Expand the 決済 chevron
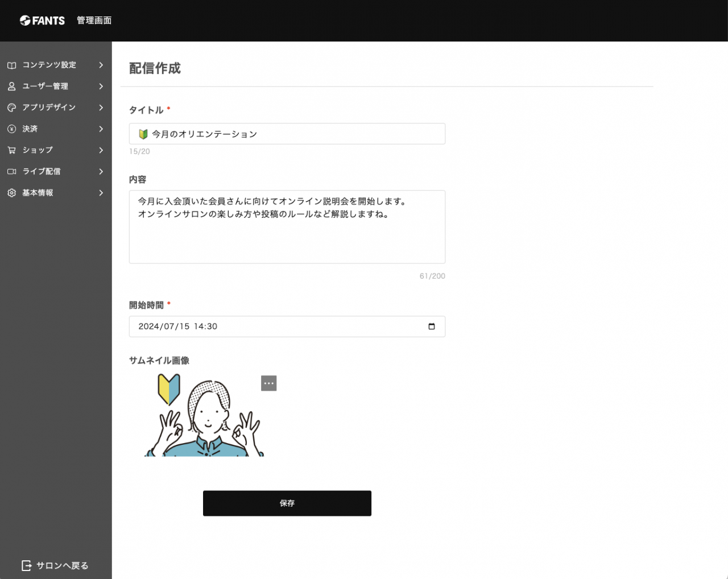728x579 pixels. (x=101, y=129)
